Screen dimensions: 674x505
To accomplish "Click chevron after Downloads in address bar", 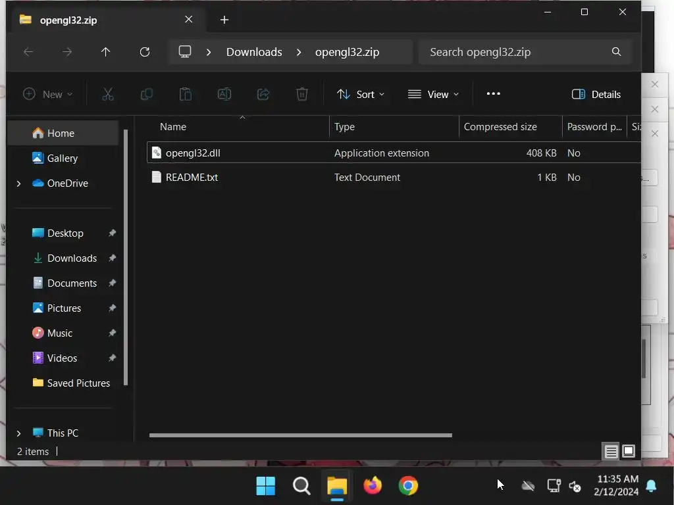I will click(299, 52).
